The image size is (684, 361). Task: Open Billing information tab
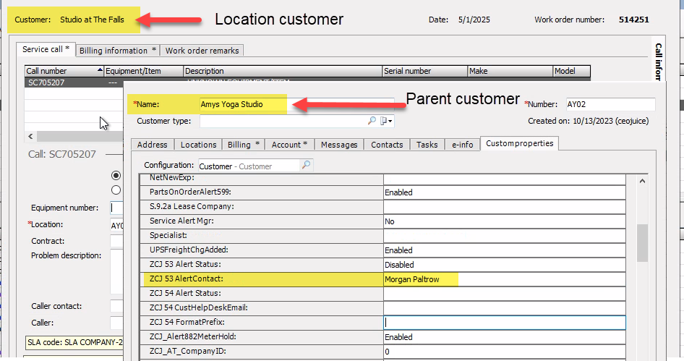pyautogui.click(x=118, y=51)
